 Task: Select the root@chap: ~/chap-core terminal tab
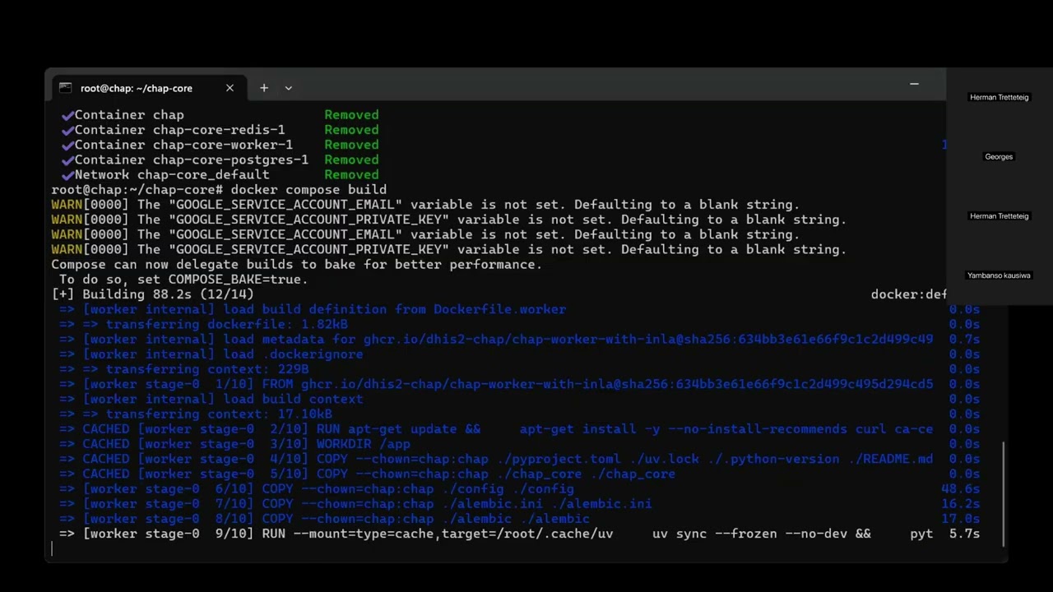[148, 88]
